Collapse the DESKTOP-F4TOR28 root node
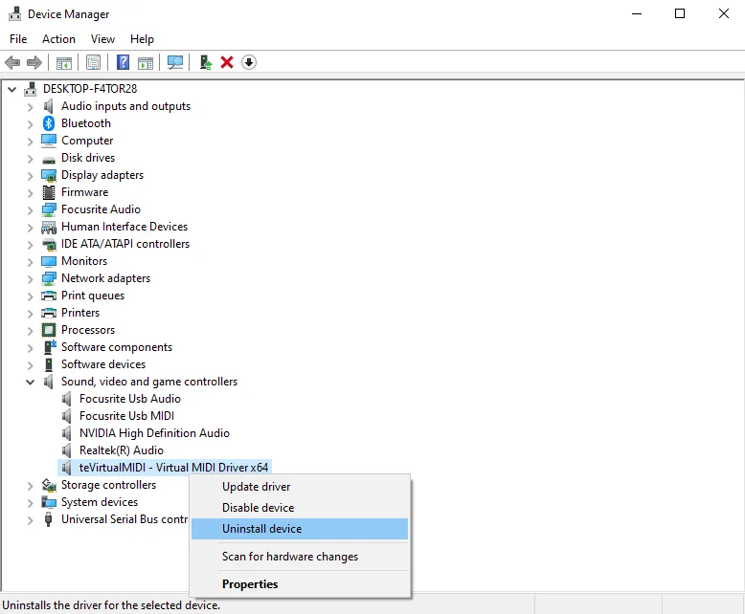The height and width of the screenshot is (614, 745). pos(11,89)
